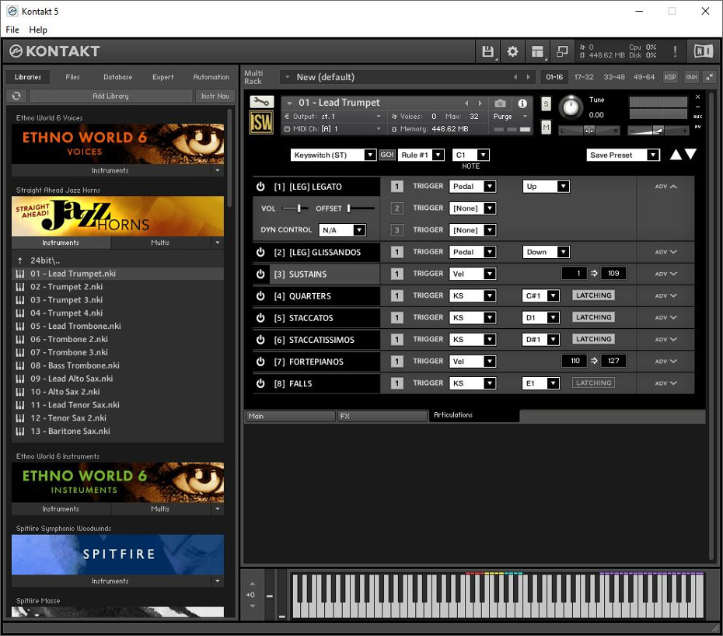This screenshot has height=636, width=723.
Task: Adjust the OFFSET slider for Legato
Action: [x=361, y=208]
